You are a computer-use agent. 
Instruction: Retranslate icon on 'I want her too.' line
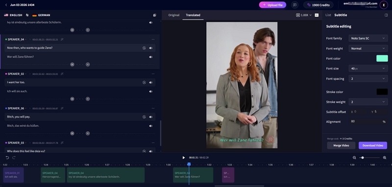(x=144, y=82)
